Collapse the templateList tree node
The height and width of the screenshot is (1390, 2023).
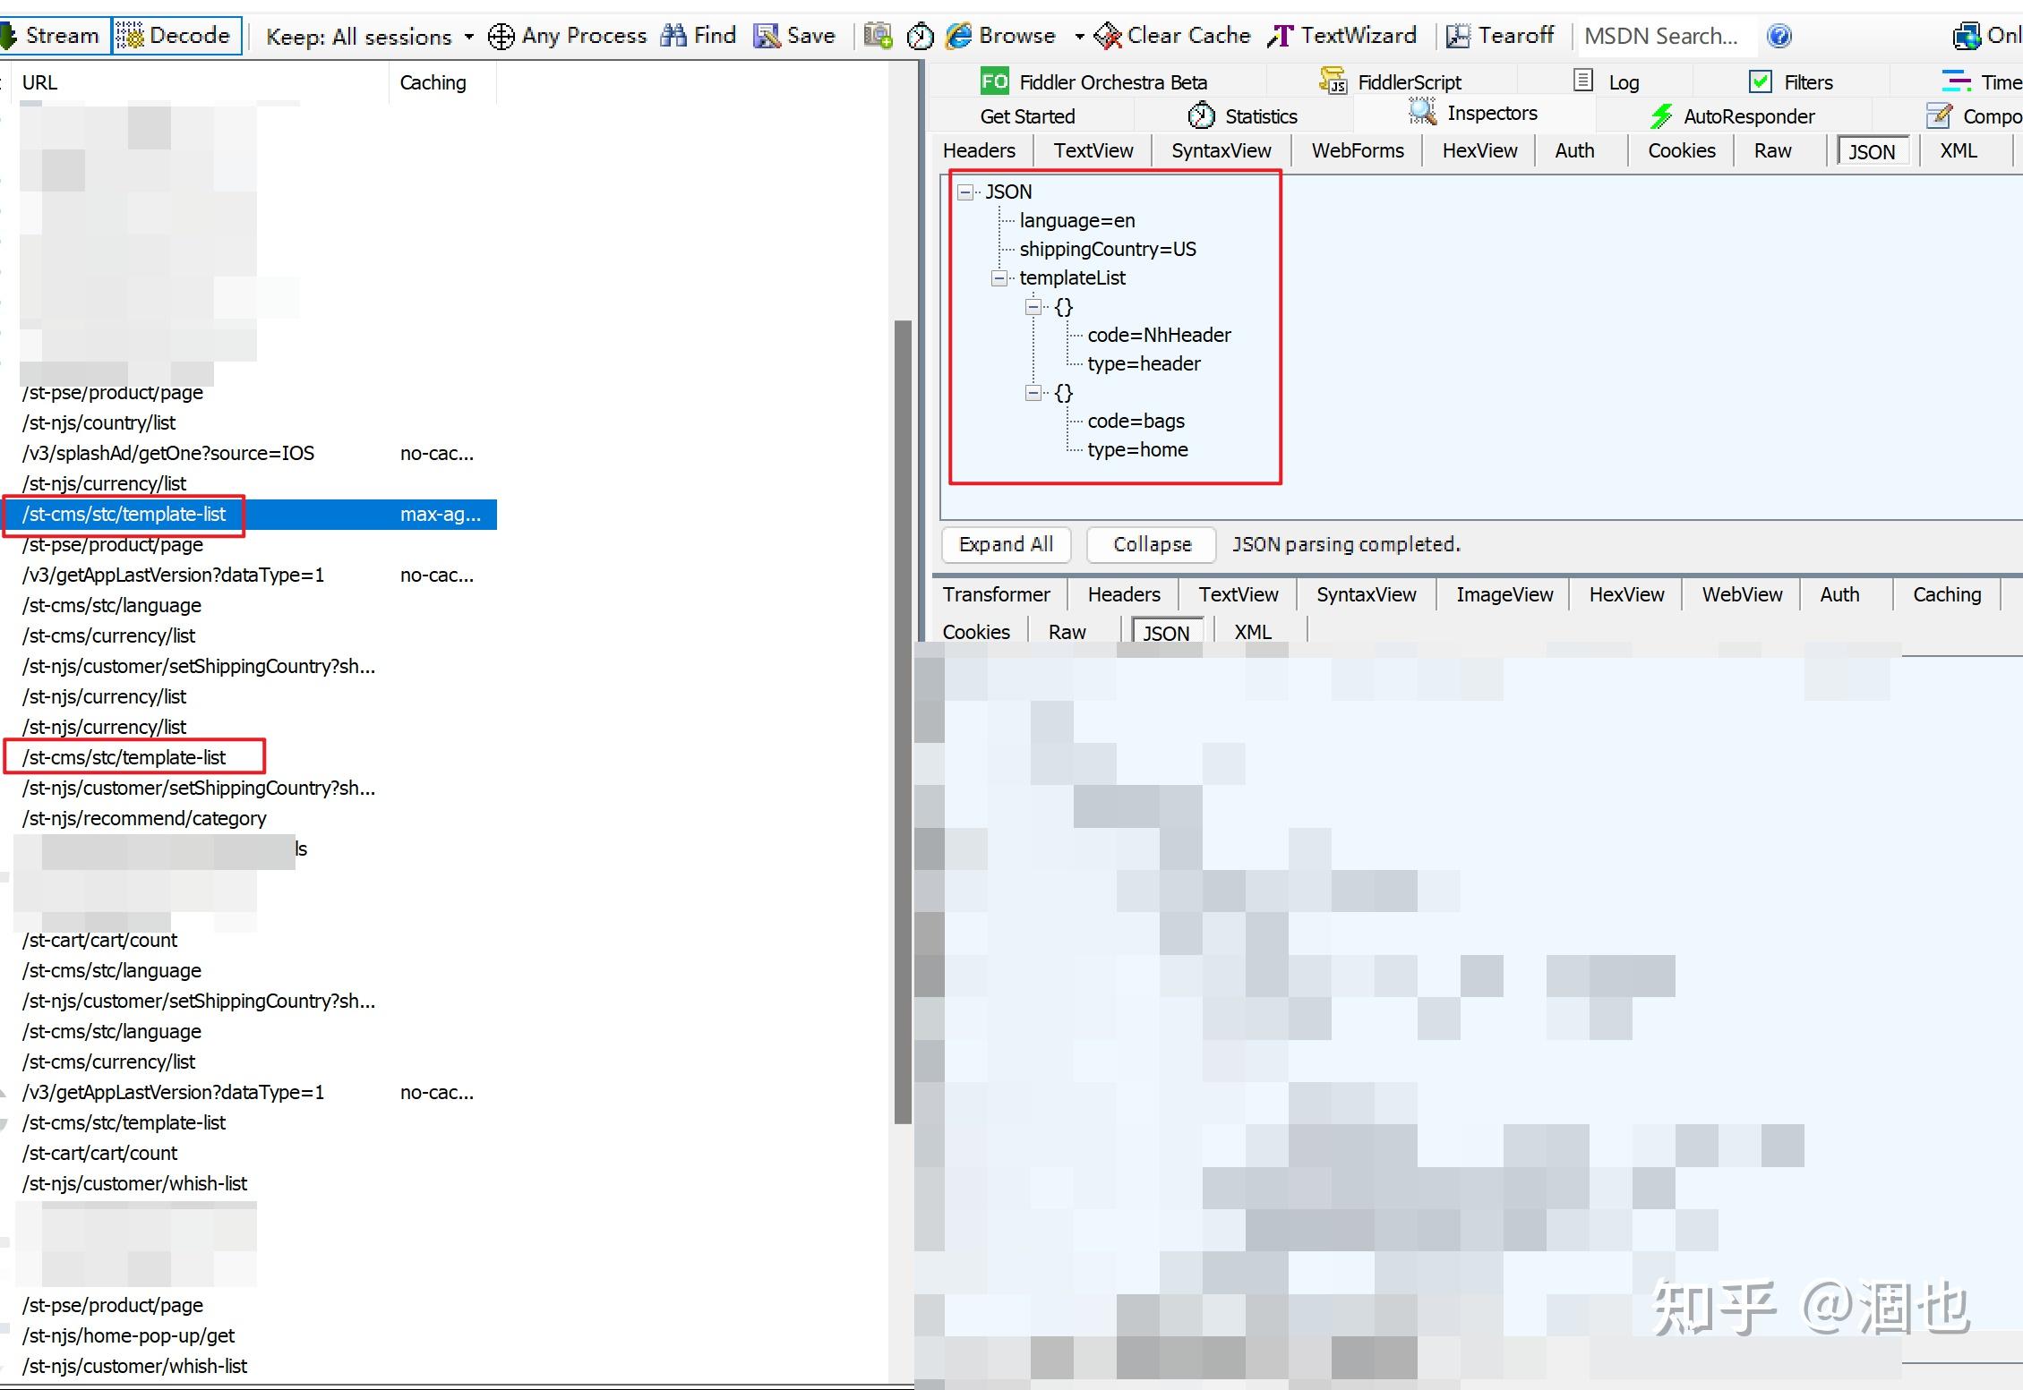pyautogui.click(x=999, y=278)
